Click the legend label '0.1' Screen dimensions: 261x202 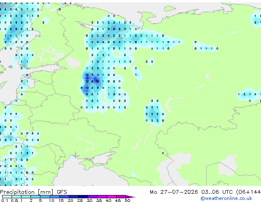(5, 200)
